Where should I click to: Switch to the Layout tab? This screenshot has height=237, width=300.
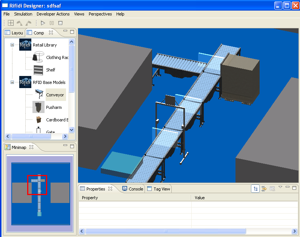tap(14, 33)
